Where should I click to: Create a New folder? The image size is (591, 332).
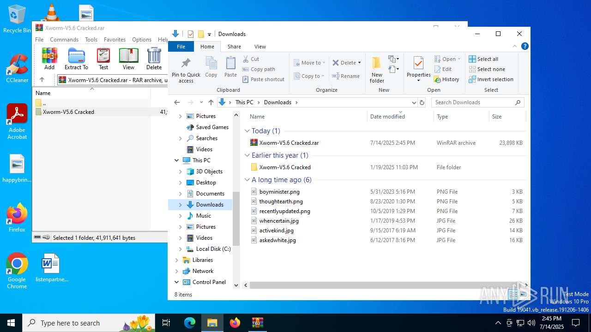click(377, 70)
